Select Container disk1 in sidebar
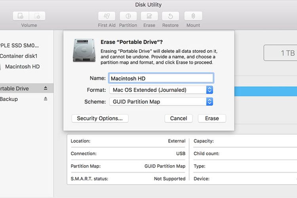 [19, 56]
